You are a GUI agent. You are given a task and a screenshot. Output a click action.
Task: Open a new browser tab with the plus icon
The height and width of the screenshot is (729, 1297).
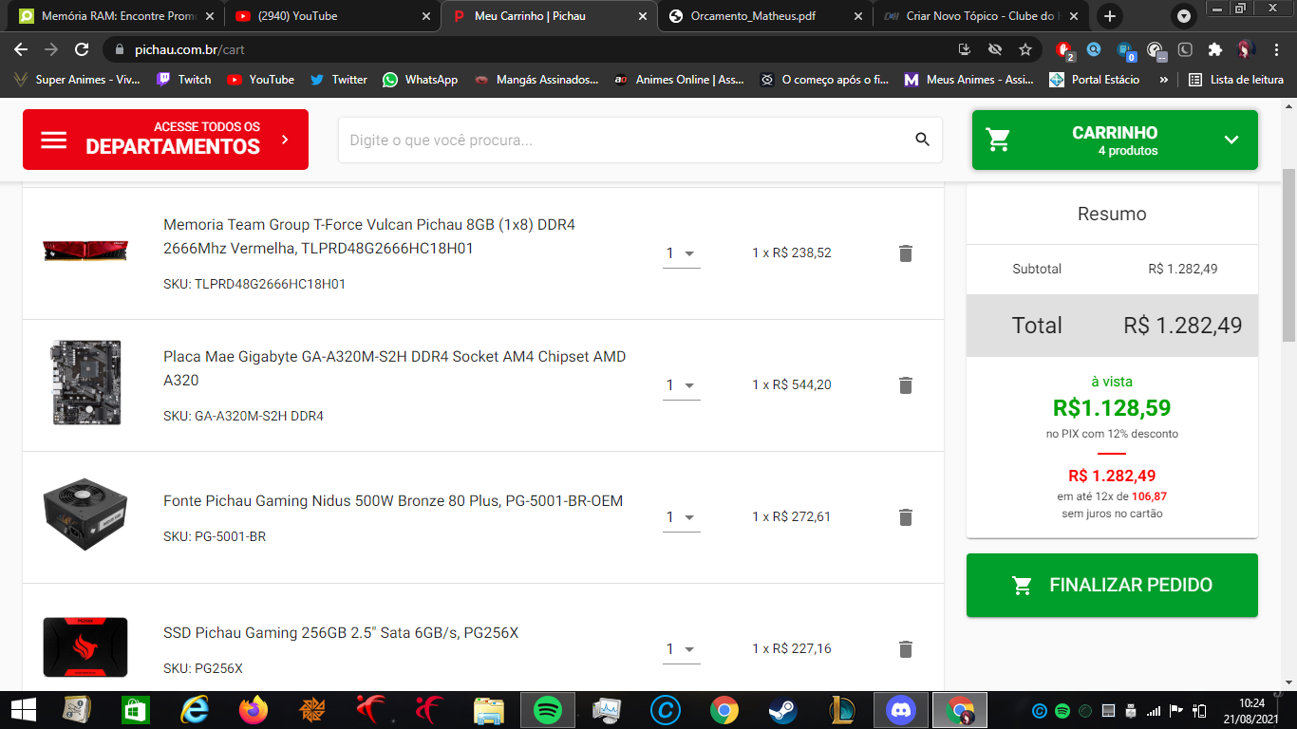(1109, 16)
